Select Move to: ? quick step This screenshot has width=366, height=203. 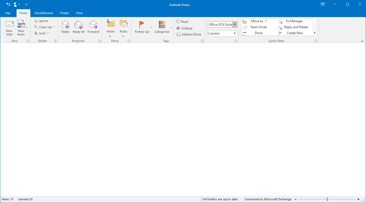(x=259, y=21)
